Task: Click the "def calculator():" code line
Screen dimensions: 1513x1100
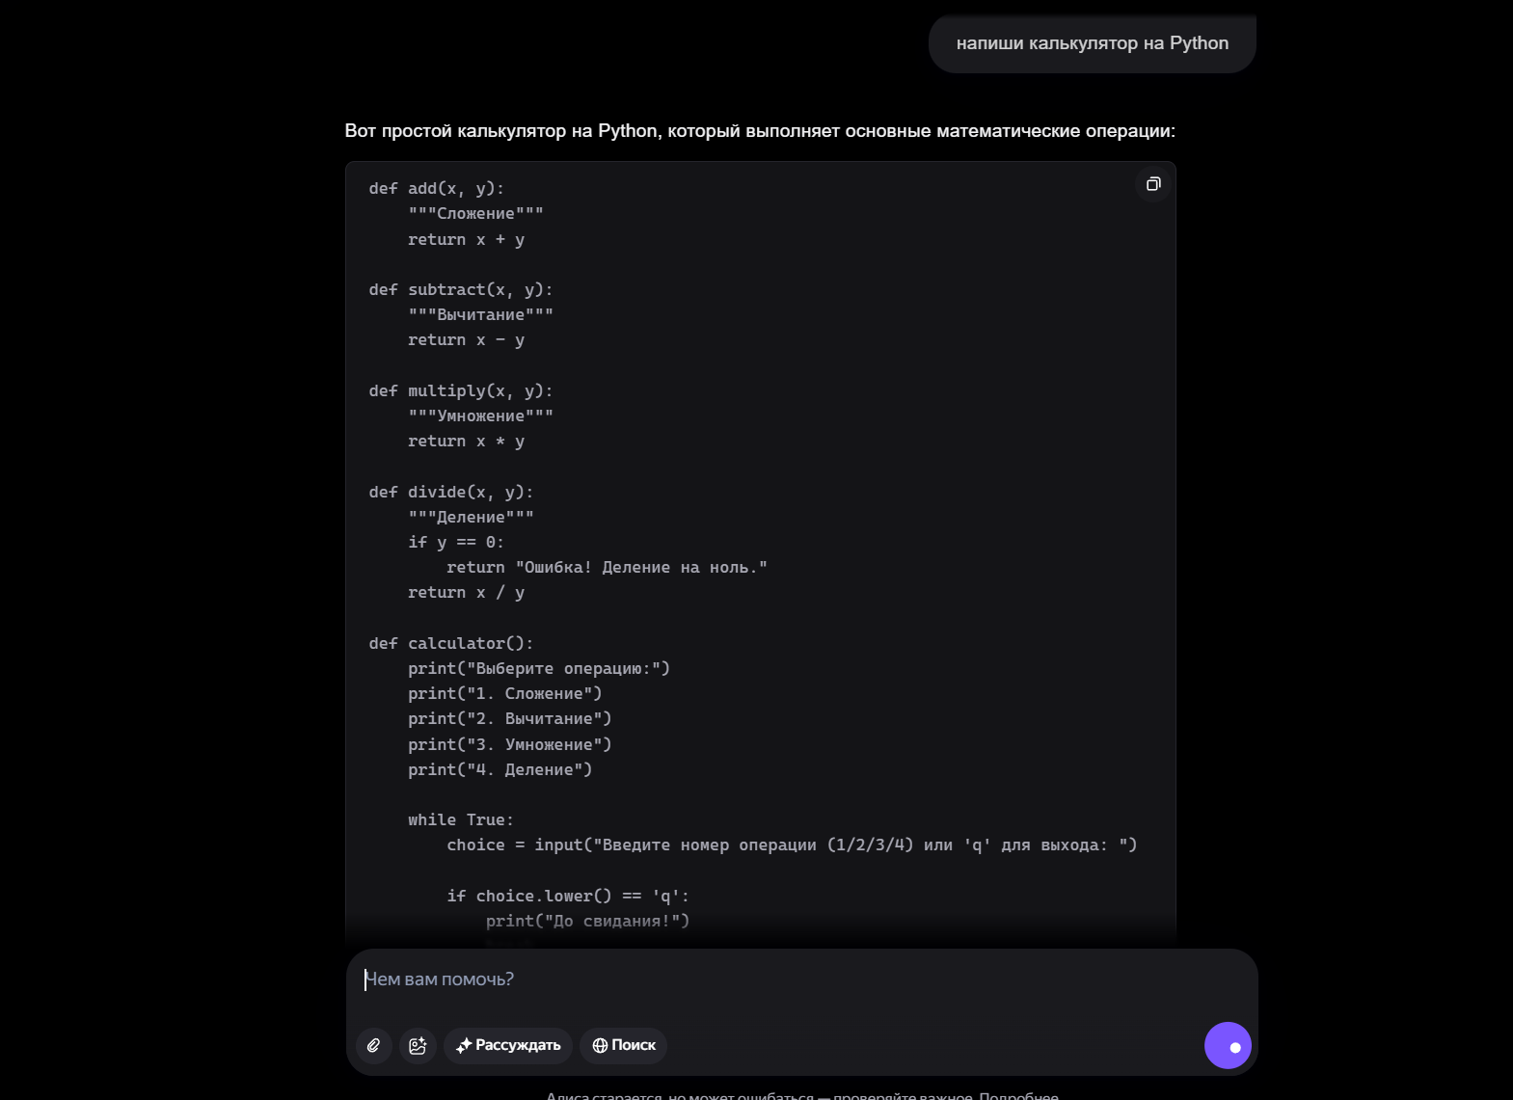Action: [450, 644]
